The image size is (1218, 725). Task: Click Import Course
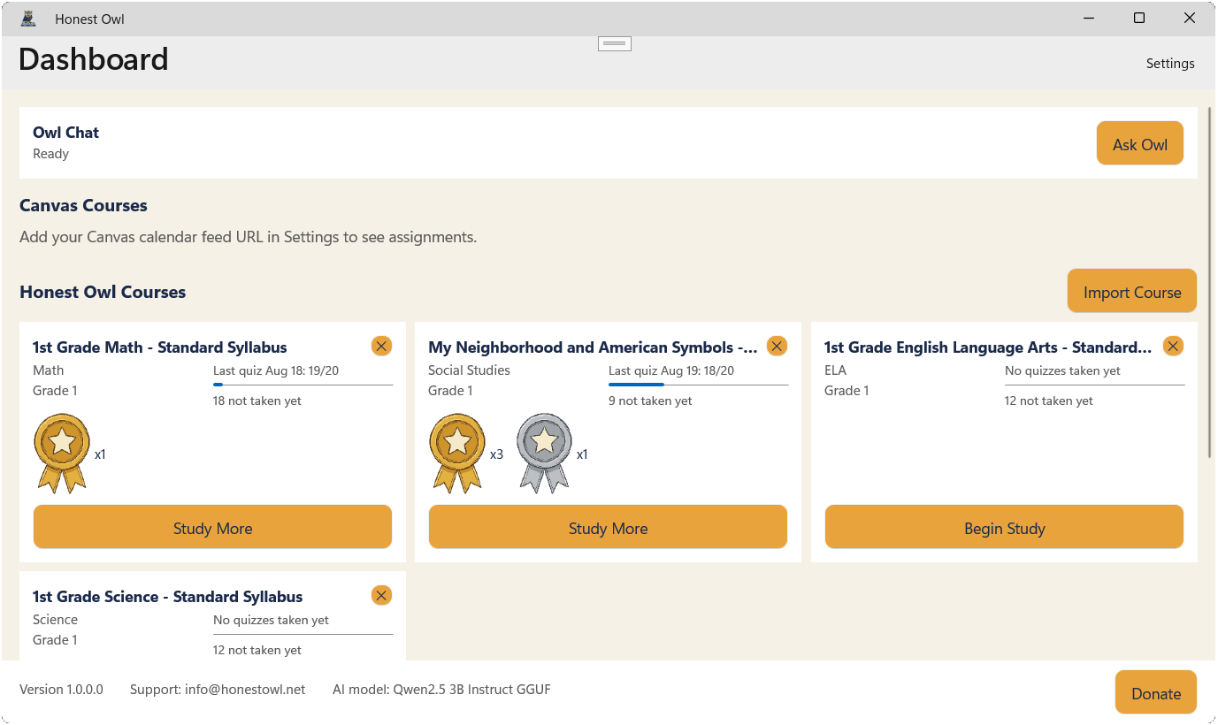tap(1132, 291)
